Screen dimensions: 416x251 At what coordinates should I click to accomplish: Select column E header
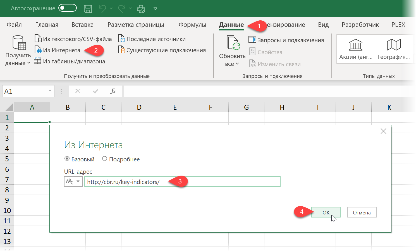click(x=175, y=107)
